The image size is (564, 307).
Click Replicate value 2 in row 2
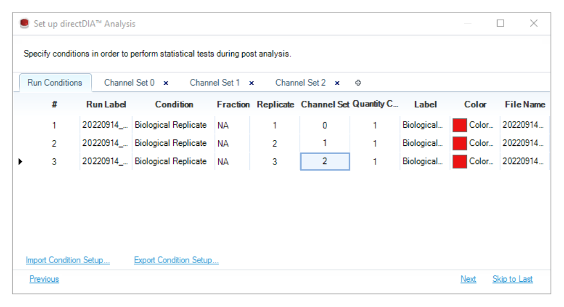(x=275, y=143)
